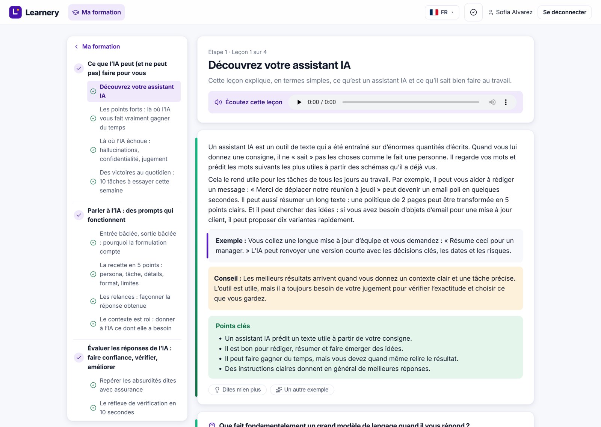Screen dimensions: 601x427
Task: Mute the audio player volume
Action: click(x=492, y=102)
